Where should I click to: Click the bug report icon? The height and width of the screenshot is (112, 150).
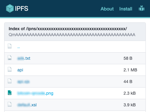coord(142,8)
